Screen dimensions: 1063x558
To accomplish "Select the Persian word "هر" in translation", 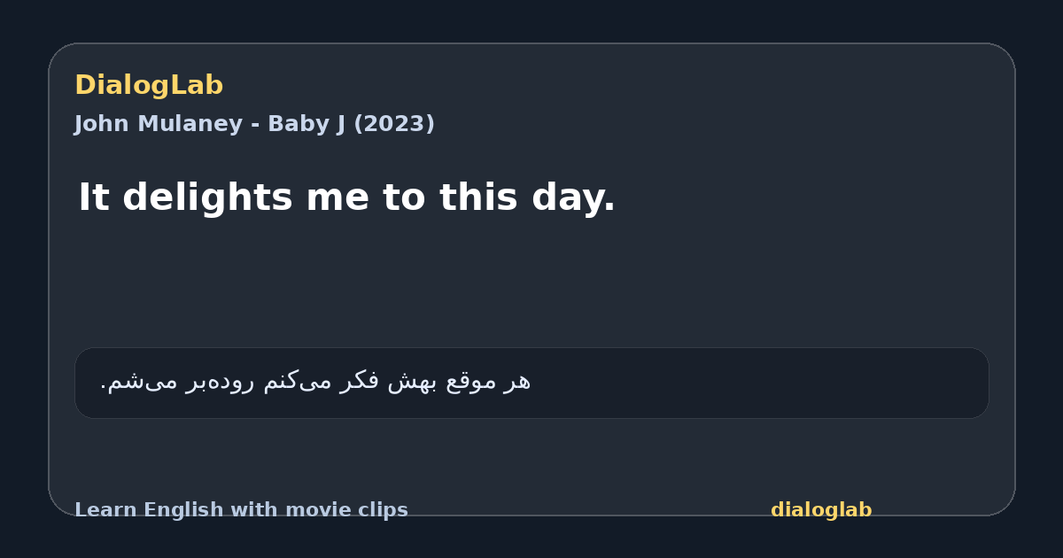I will [x=517, y=382].
